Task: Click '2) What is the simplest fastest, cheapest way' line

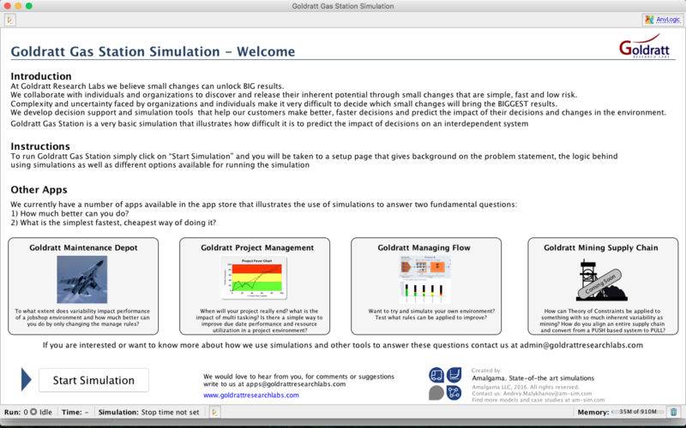Action: click(x=113, y=223)
